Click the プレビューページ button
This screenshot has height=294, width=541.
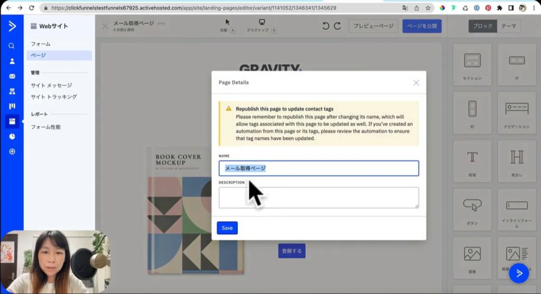point(373,26)
